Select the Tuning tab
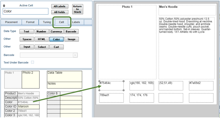 tap(47, 22)
